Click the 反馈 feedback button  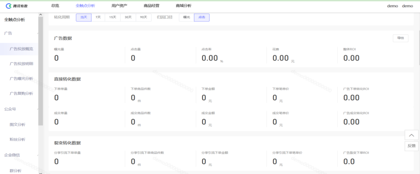click(412, 146)
